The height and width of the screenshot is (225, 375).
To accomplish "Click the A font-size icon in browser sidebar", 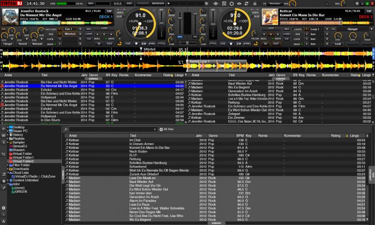I will (x=4, y=221).
